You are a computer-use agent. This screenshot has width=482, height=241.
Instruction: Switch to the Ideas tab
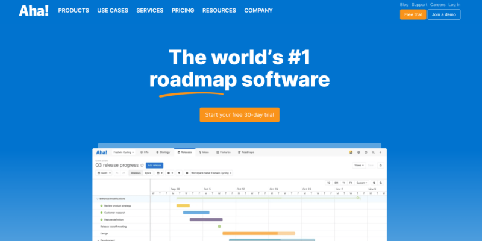point(204,152)
